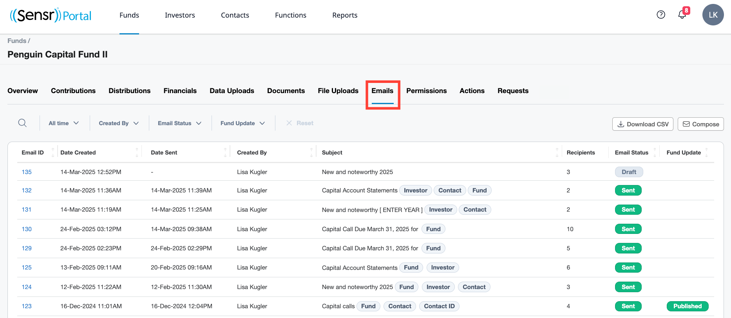Screen dimensions: 731x318
Task: Switch to the Data Uploads tab
Action: [232, 91]
